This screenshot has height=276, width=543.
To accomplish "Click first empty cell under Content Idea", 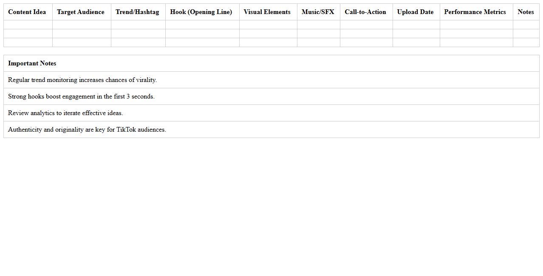I will tap(28, 25).
